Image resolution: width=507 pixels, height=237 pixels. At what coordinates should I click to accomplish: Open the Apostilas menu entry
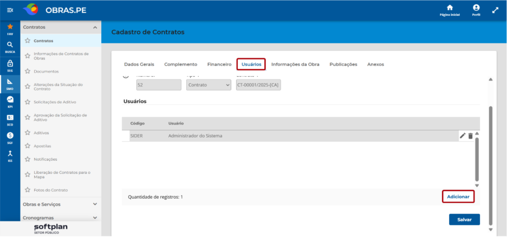point(42,146)
